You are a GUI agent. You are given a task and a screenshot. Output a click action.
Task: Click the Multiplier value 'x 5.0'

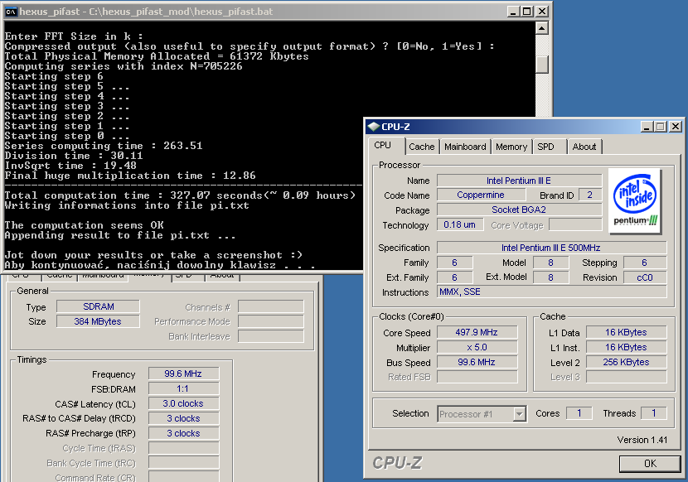point(477,347)
